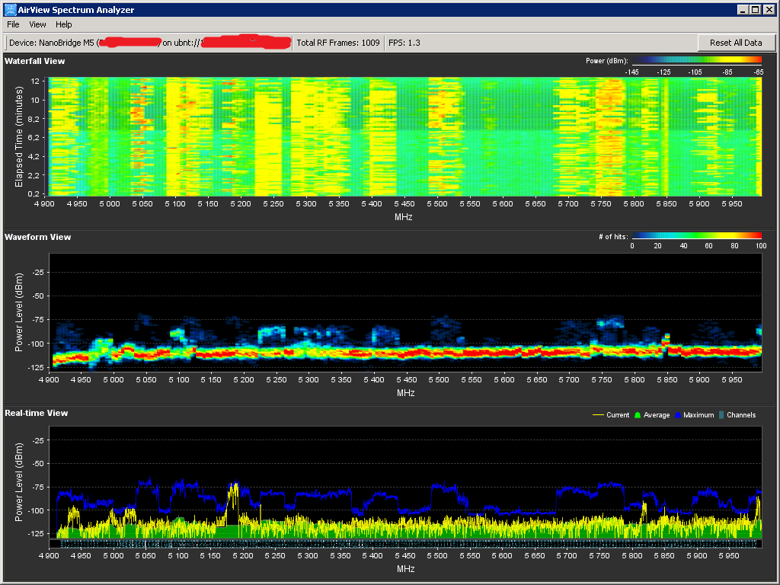Open the View menu
This screenshot has height=585, width=780.
[x=37, y=24]
